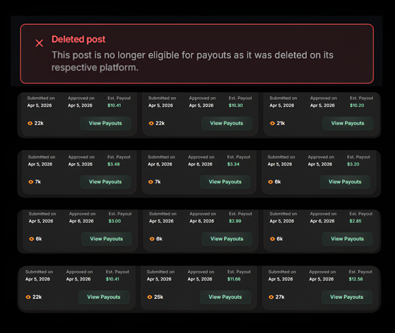Click Approved on Apr 6, 2026 in the $3.00 card
This screenshot has height=333, width=395.
point(82,221)
